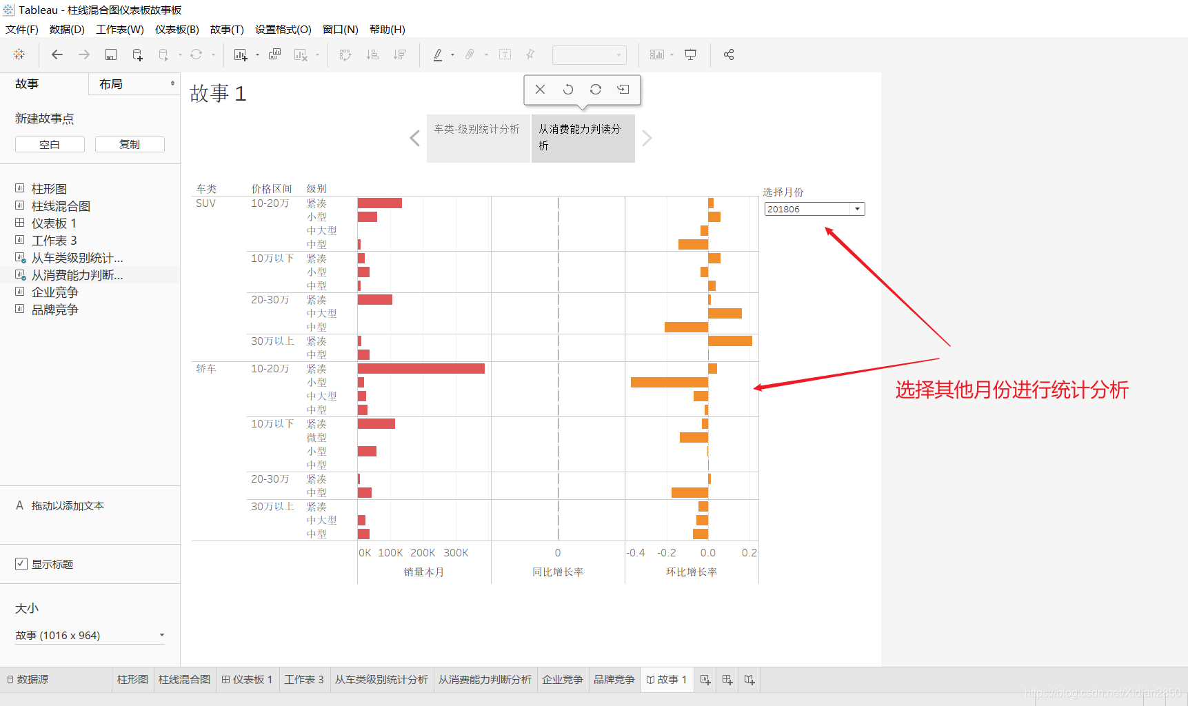
Task: Open the 设置格式(O) menu
Action: point(283,29)
